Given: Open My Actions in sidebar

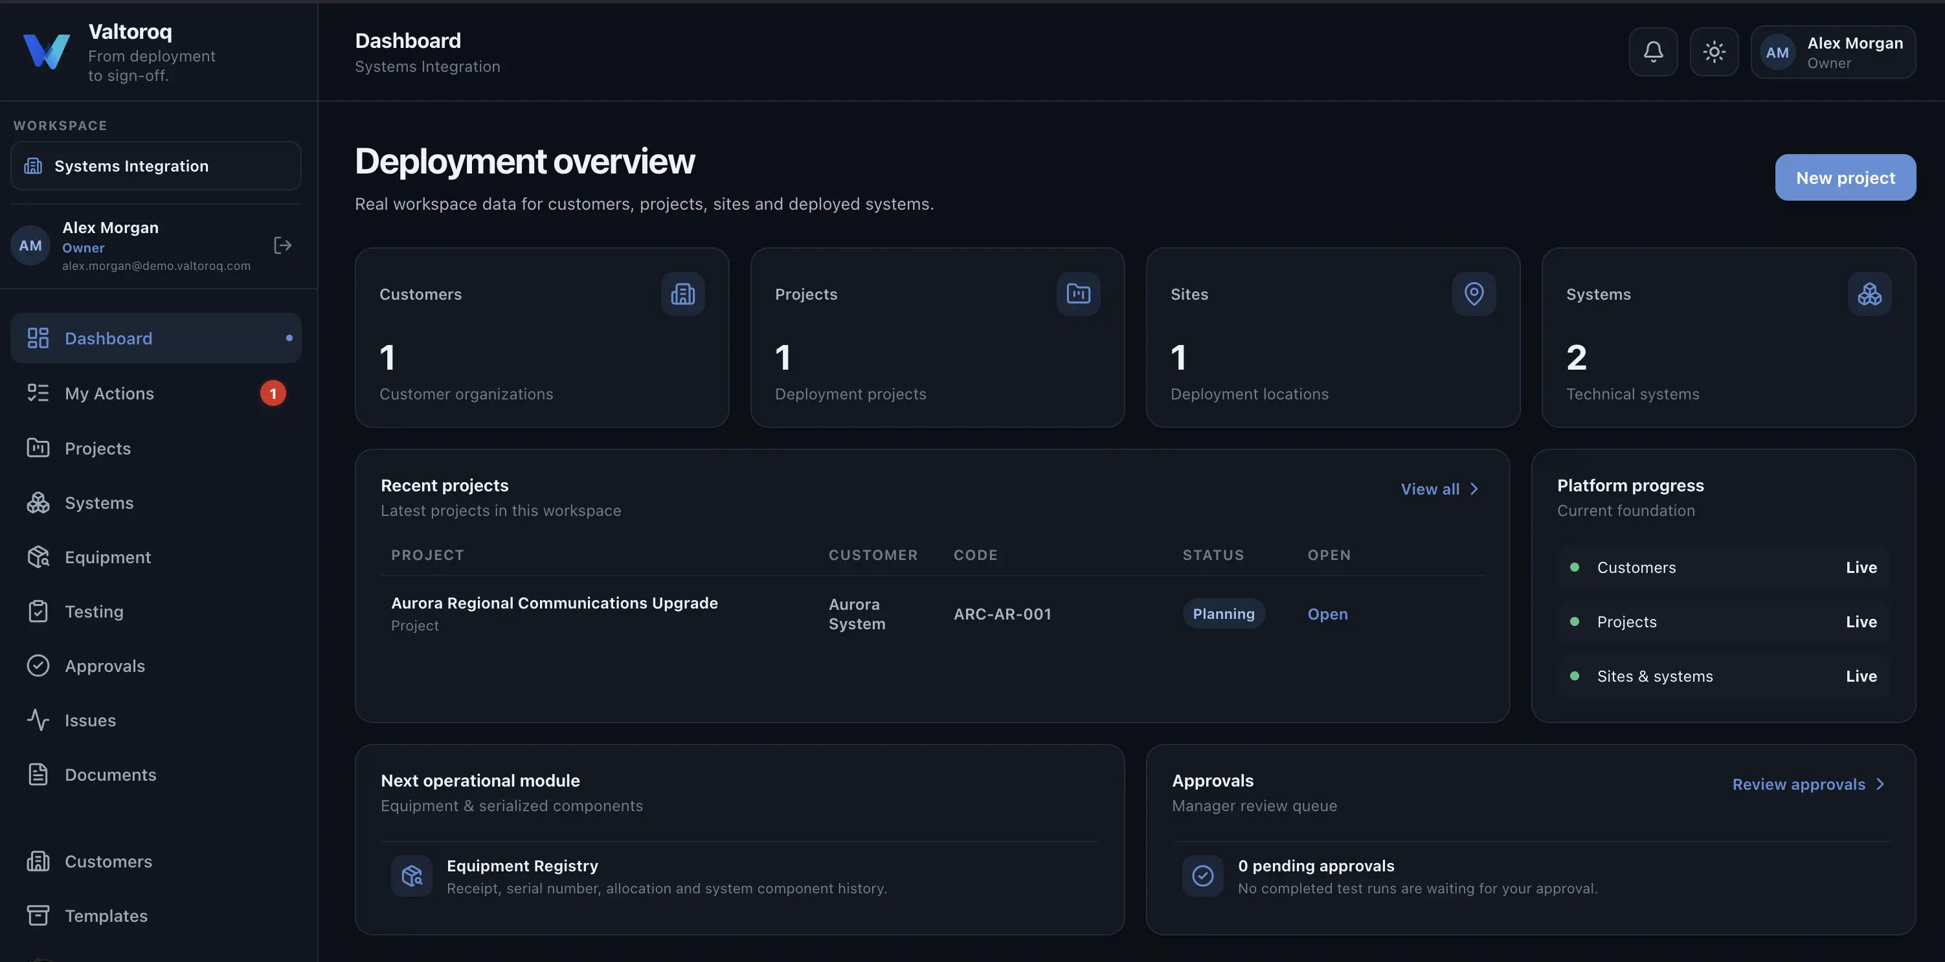Looking at the screenshot, I should [155, 394].
